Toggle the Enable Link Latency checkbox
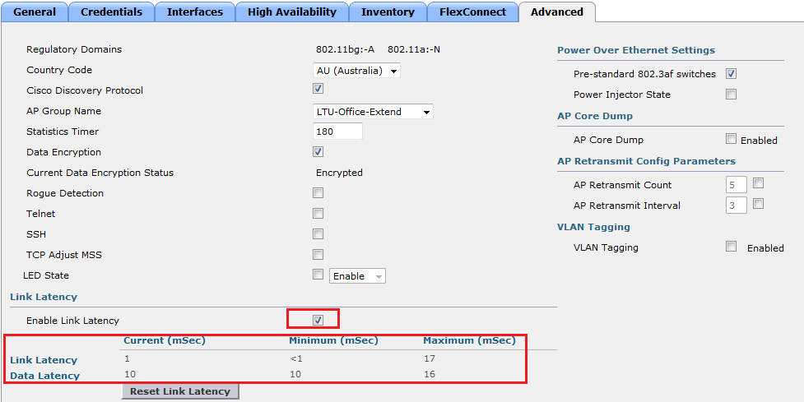The width and height of the screenshot is (804, 402). coord(318,320)
